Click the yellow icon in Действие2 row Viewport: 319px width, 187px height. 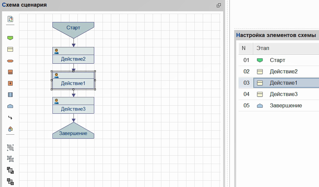[260, 72]
